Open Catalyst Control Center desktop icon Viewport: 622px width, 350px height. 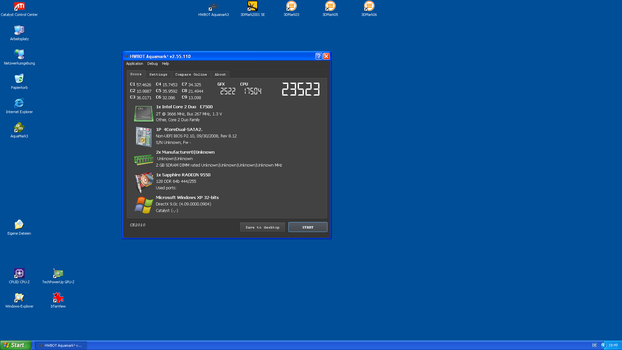(19, 9)
